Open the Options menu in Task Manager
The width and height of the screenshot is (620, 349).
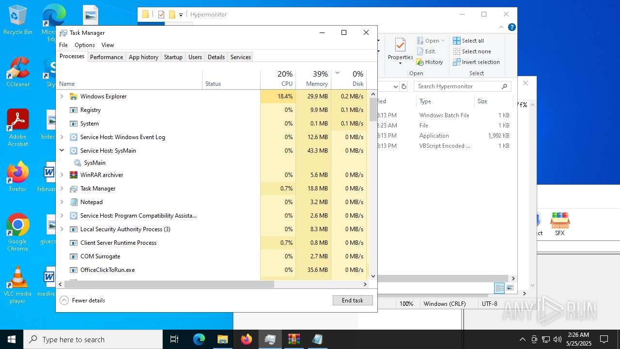85,45
